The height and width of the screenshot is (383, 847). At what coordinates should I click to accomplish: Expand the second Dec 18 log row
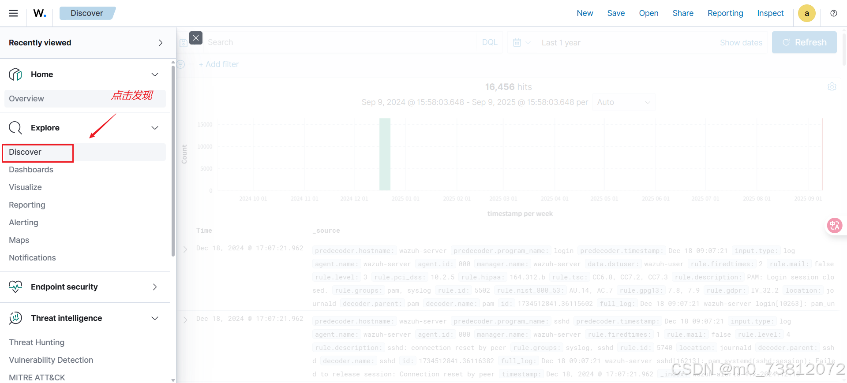coord(185,320)
